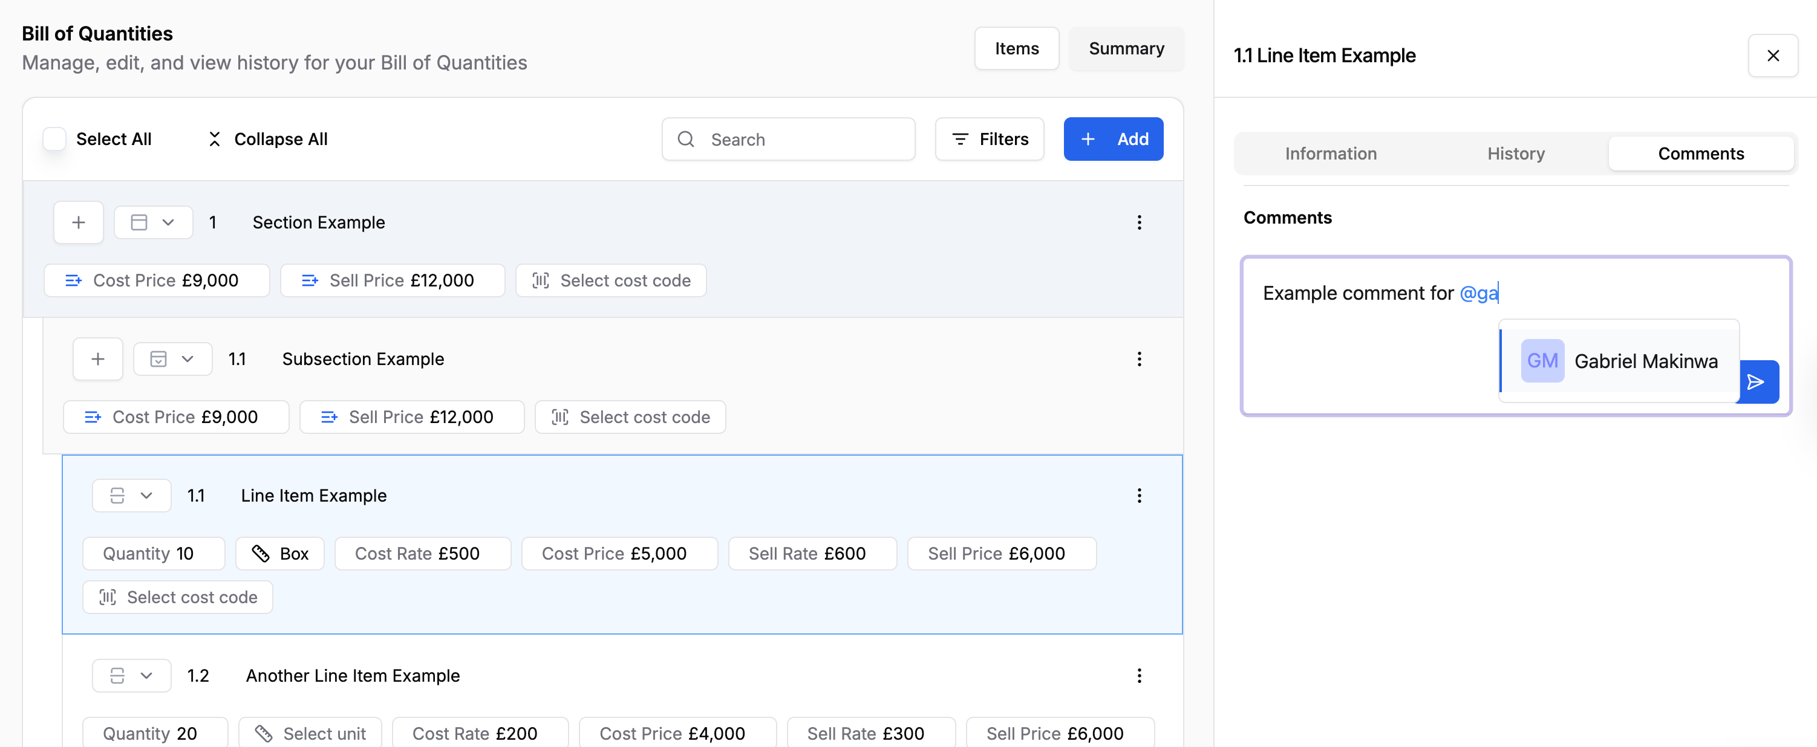Tick the Select All checkbox
Viewport: 1817px width, 747px height.
pos(54,140)
